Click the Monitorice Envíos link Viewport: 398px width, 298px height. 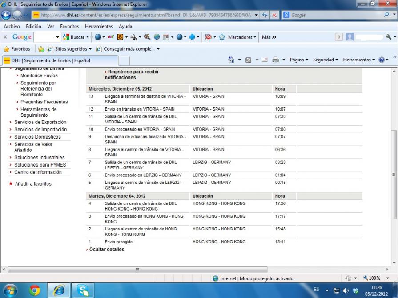(39, 75)
